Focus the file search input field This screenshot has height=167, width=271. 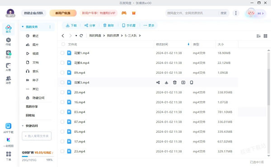pyautogui.click(x=192, y=13)
